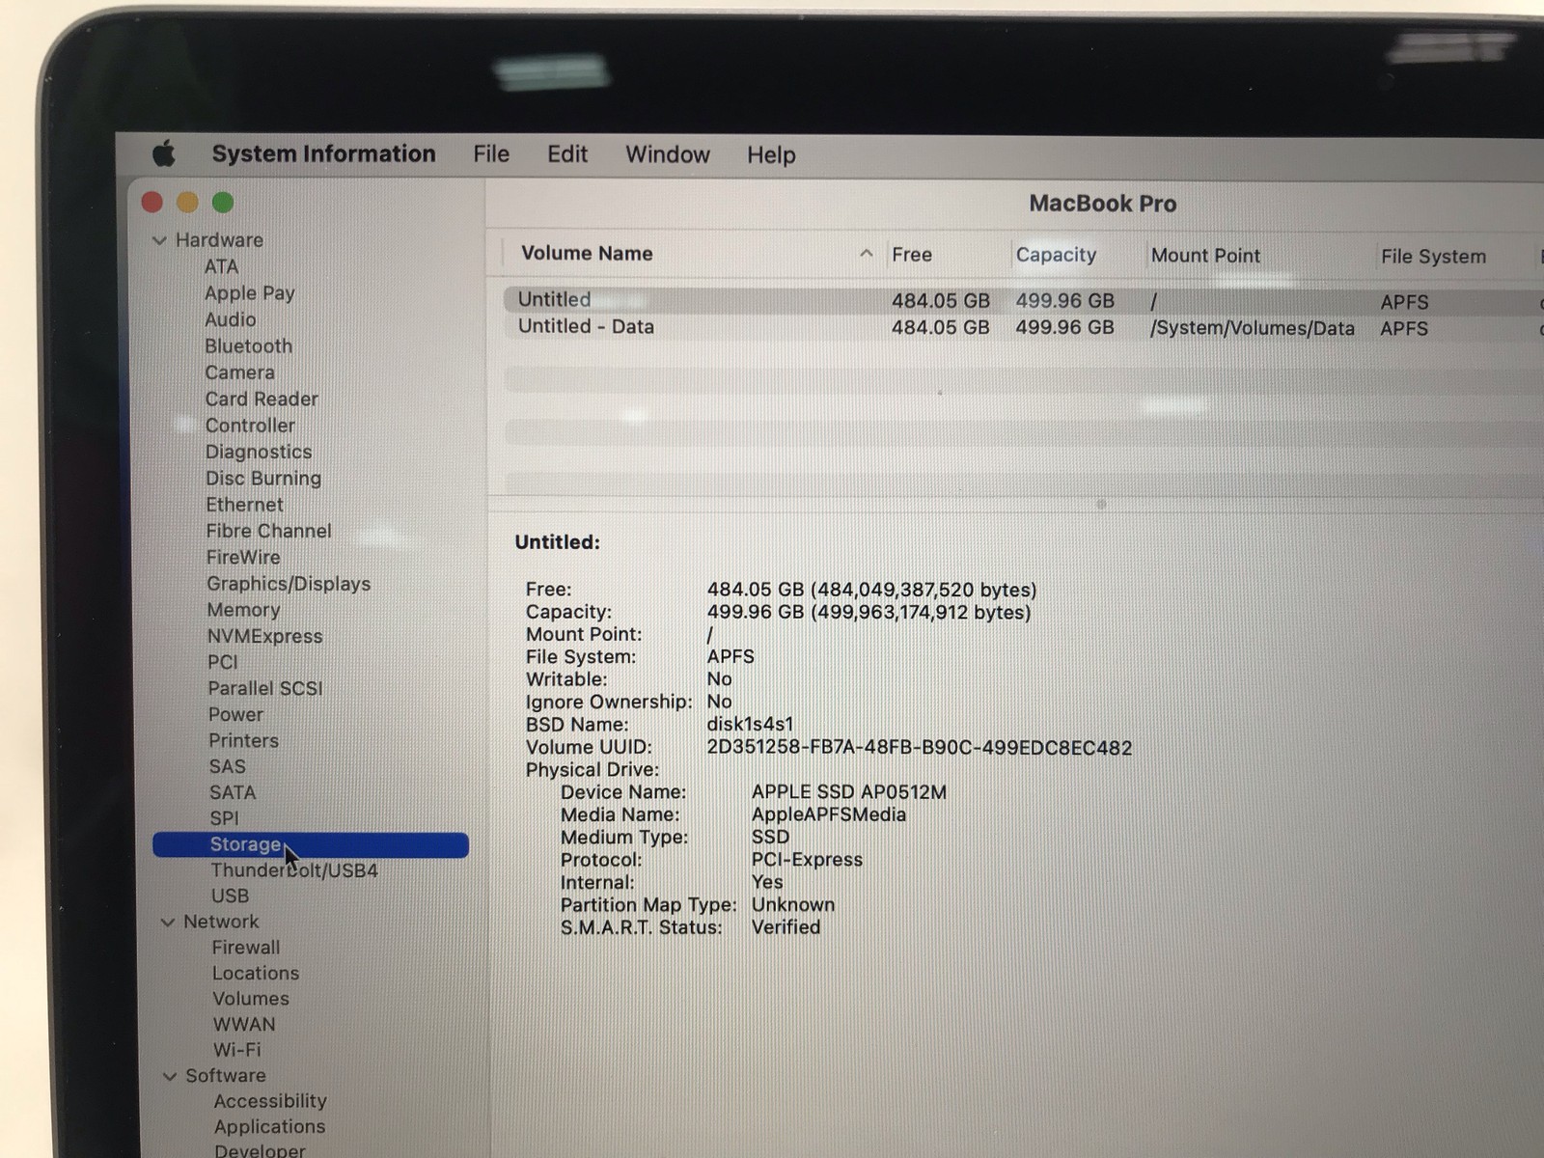
Task: Select FireWire in the sidebar
Action: pos(243,557)
